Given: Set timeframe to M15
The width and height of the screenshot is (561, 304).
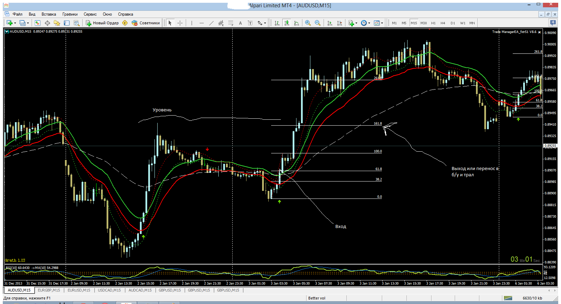Looking at the screenshot, I should click(x=414, y=23).
